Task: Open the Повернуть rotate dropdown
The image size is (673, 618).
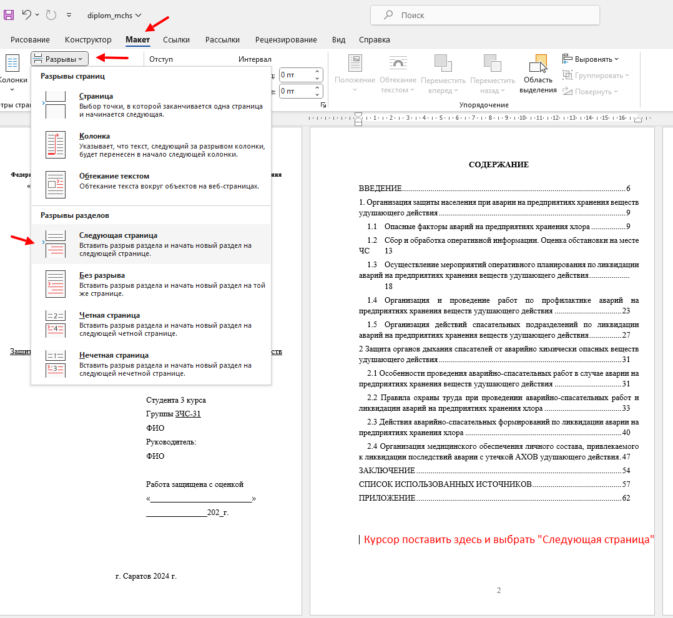Action: click(590, 91)
